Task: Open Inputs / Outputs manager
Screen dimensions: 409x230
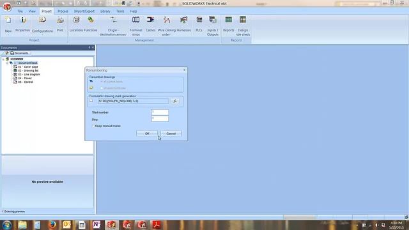Action: pos(213,26)
